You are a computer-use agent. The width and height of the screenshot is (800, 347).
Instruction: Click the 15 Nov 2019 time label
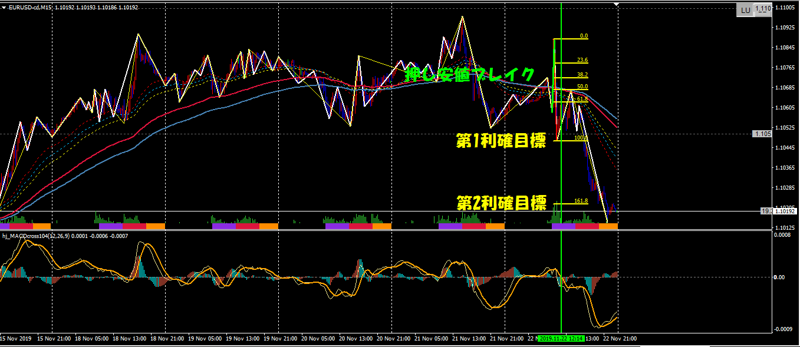pyautogui.click(x=16, y=339)
